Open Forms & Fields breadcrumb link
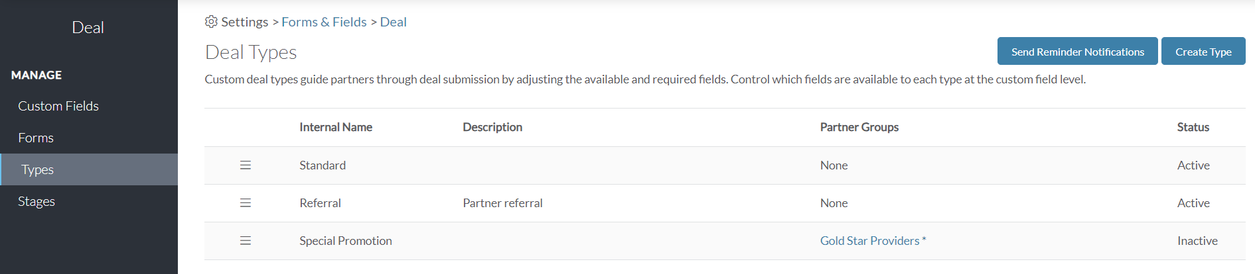The image size is (1255, 274). [x=324, y=22]
